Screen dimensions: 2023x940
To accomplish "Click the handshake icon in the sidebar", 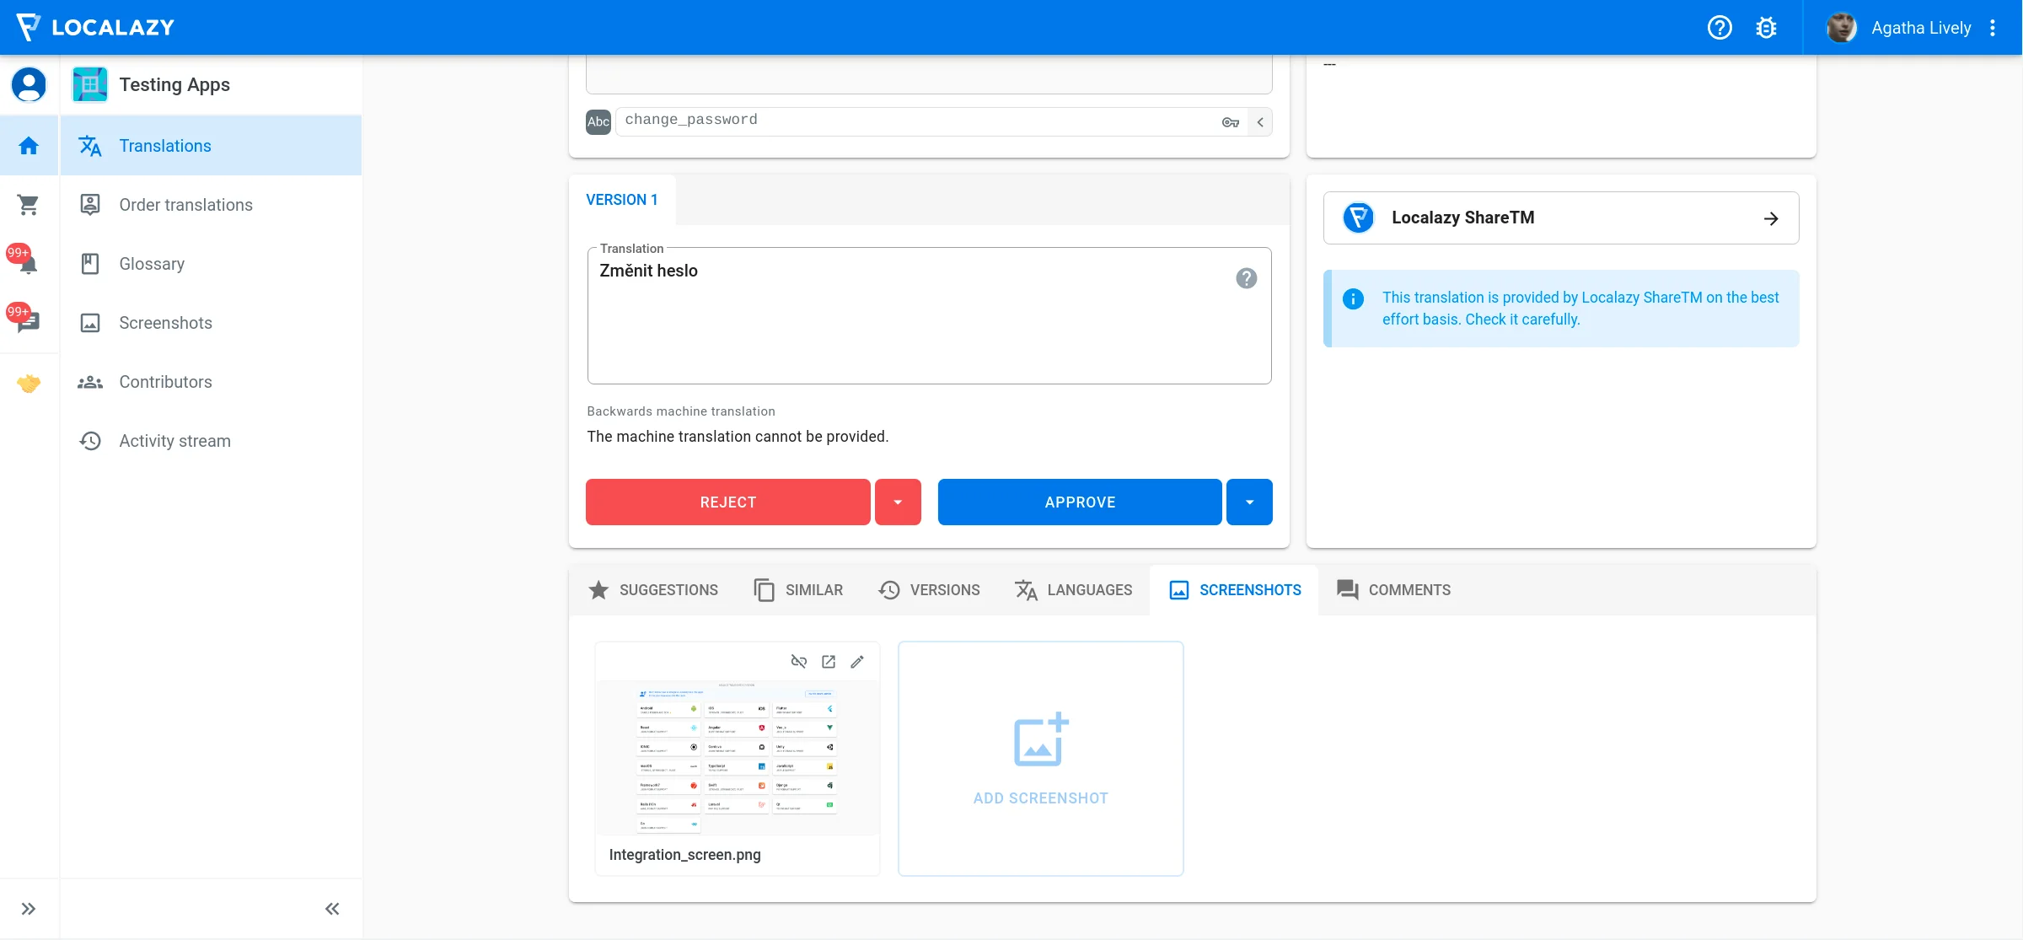I will (x=29, y=384).
